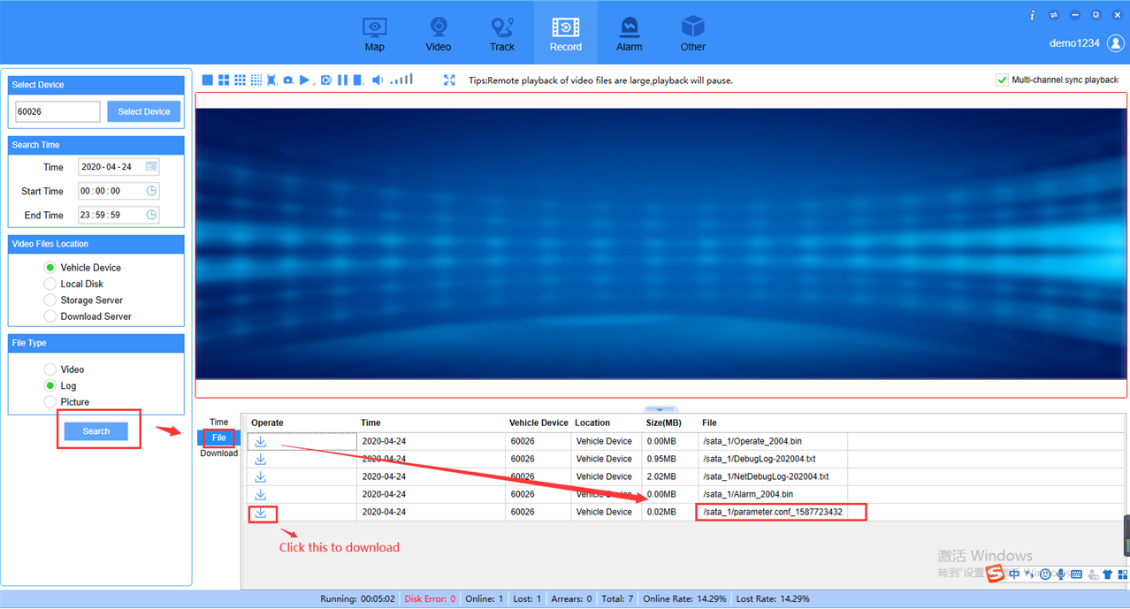Toggle Multi-channel sync playback checkbox
Viewport: 1130px width, 609px height.
(x=1002, y=80)
